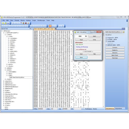Click the 850 hours input field
Image resolution: width=129 pixels, height=129 pixels.
point(80,36)
